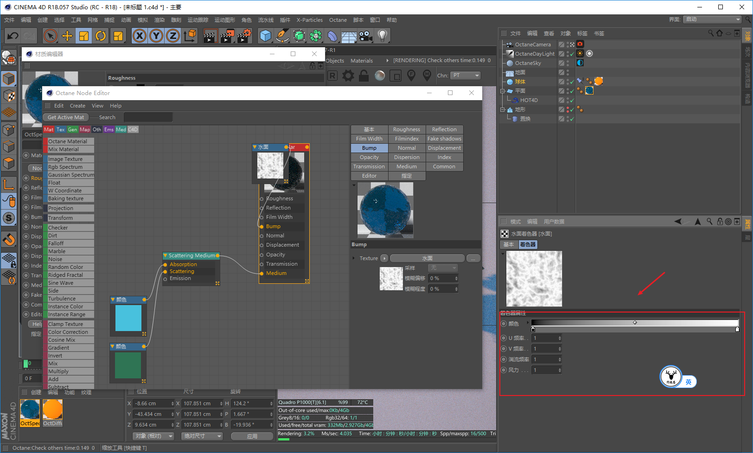Viewport: 753px width, 453px height.
Task: Click the search icon in Object Manager
Action: [x=711, y=33]
